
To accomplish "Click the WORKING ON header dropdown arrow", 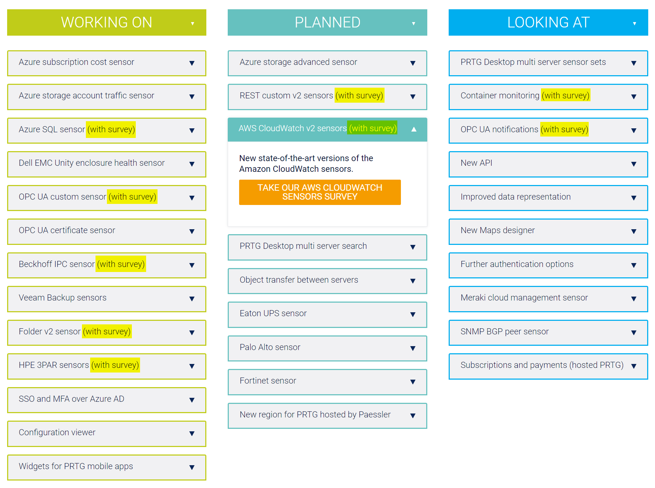I will point(192,24).
